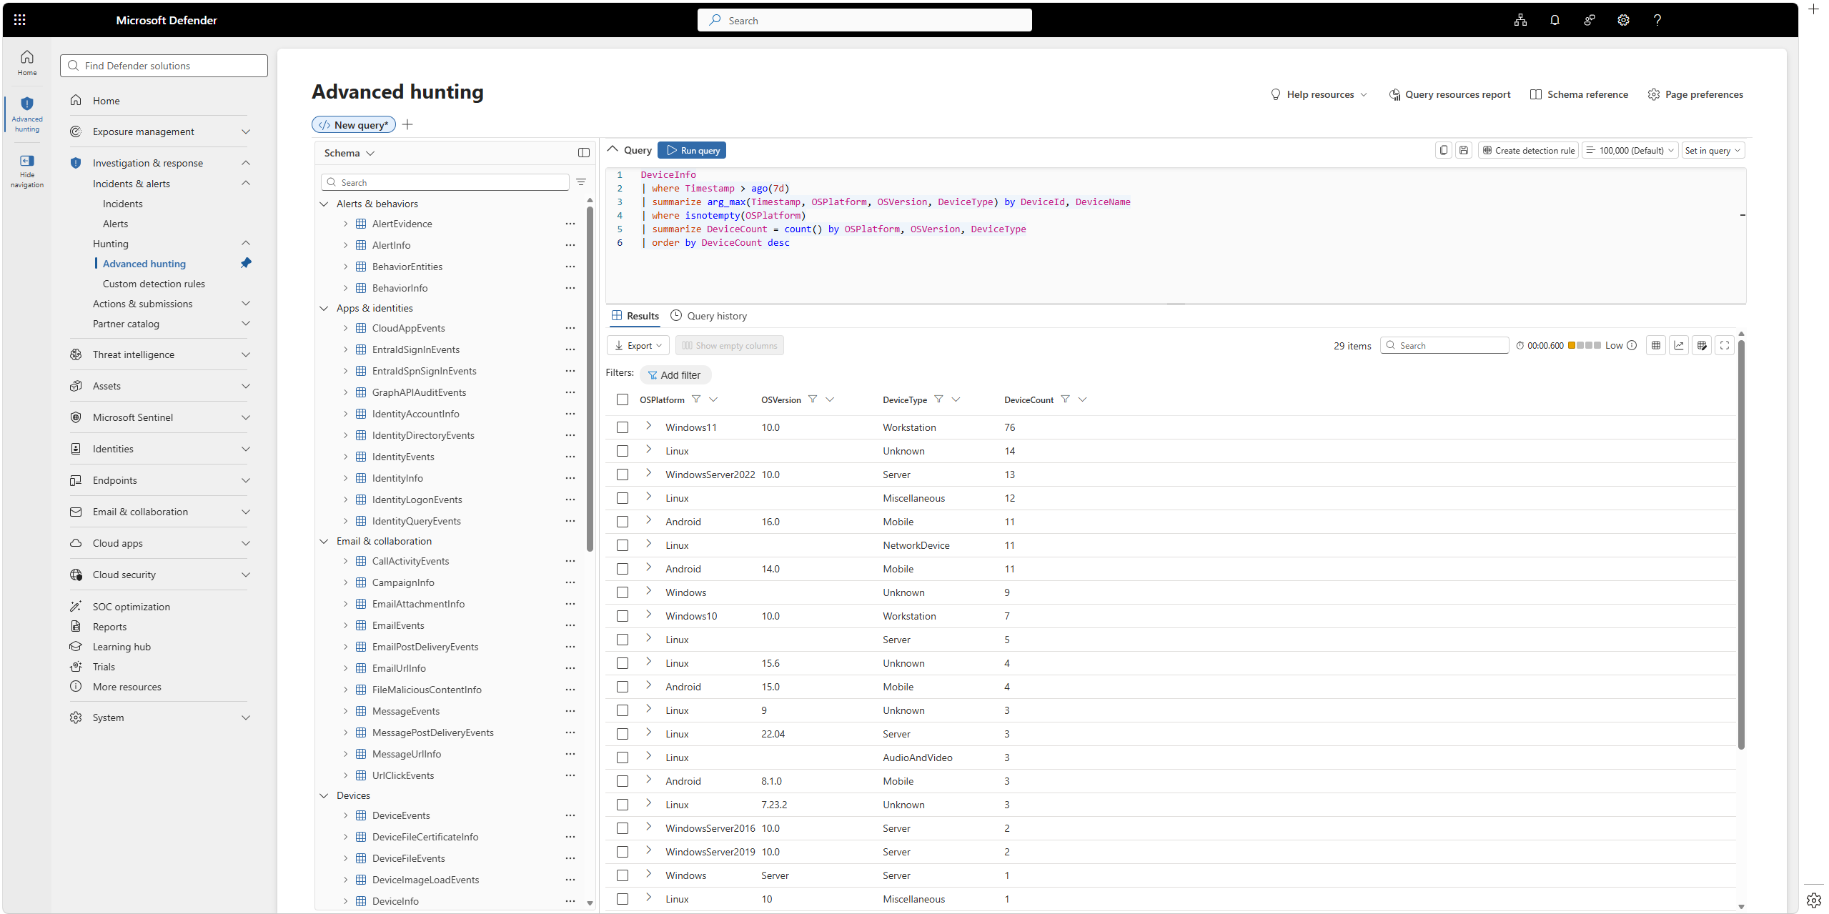
Task: Check the Windows10 row checkbox
Action: tap(623, 616)
